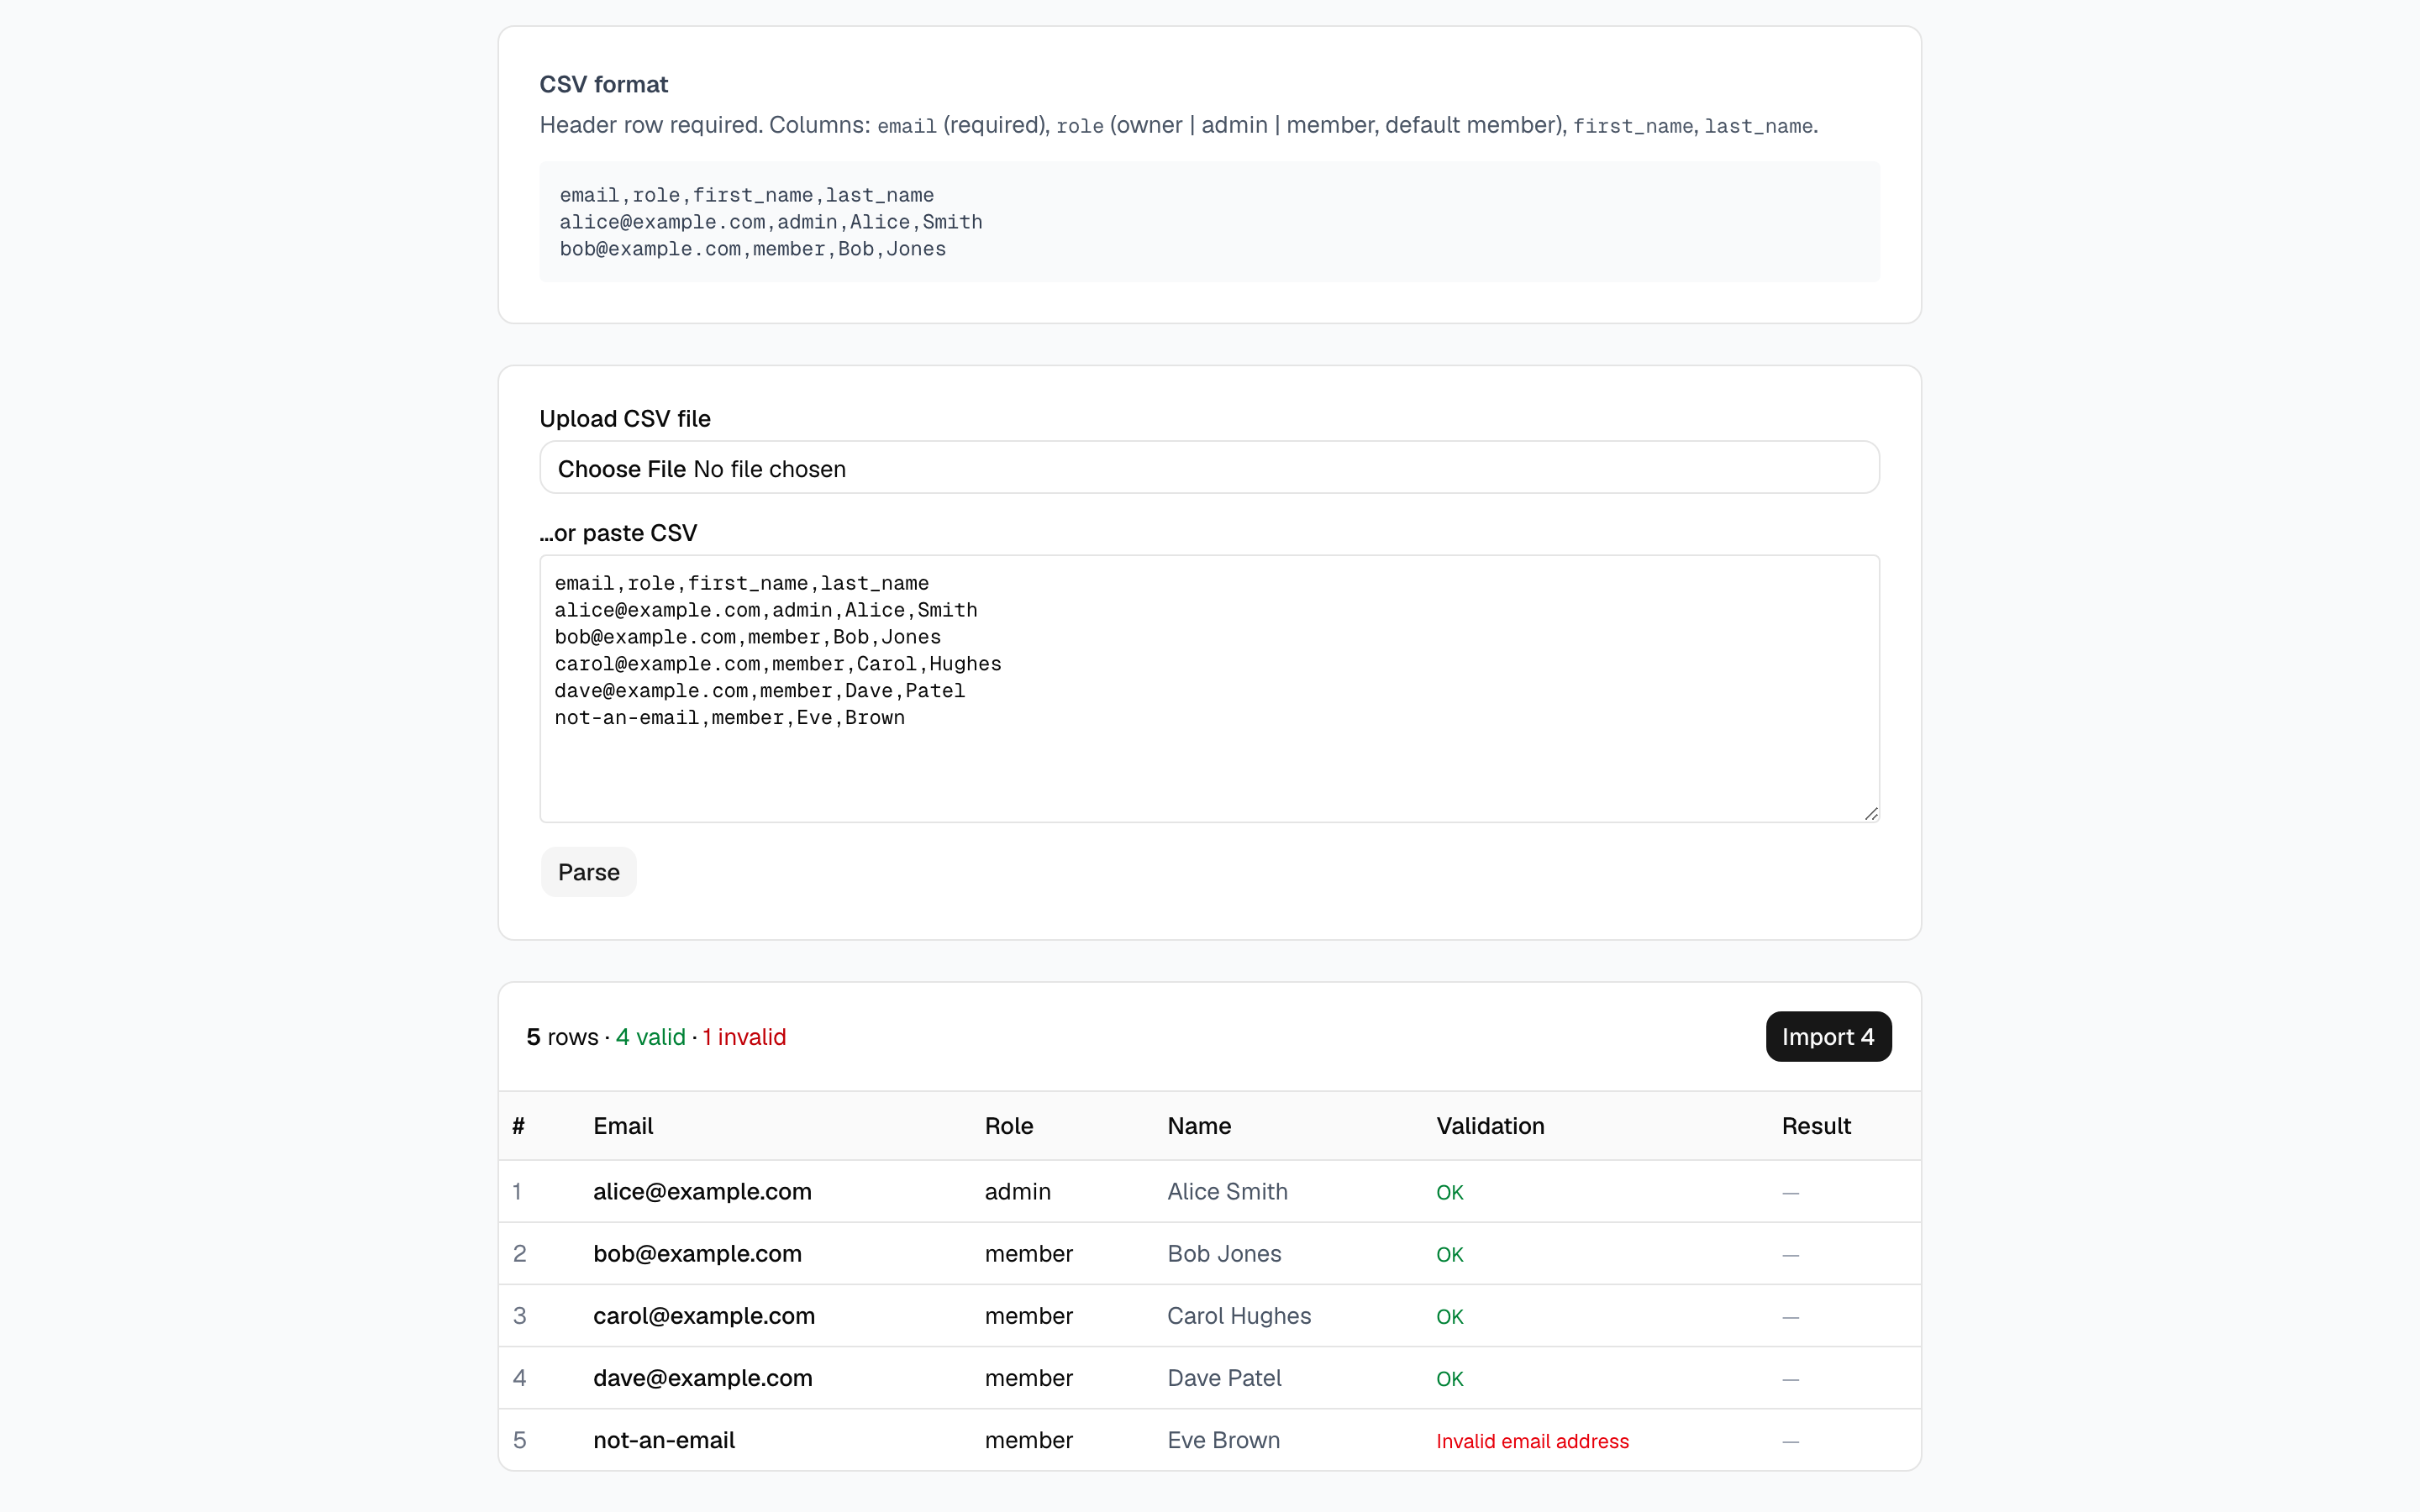
Task: Click OK validation in Dave's row
Action: pos(1449,1379)
